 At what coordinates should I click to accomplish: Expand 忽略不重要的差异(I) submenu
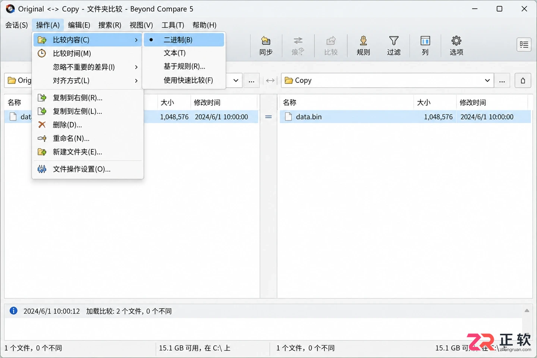coord(88,67)
